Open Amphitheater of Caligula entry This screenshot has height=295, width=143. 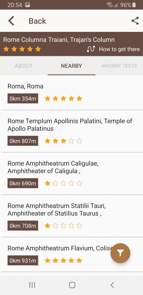click(x=71, y=173)
